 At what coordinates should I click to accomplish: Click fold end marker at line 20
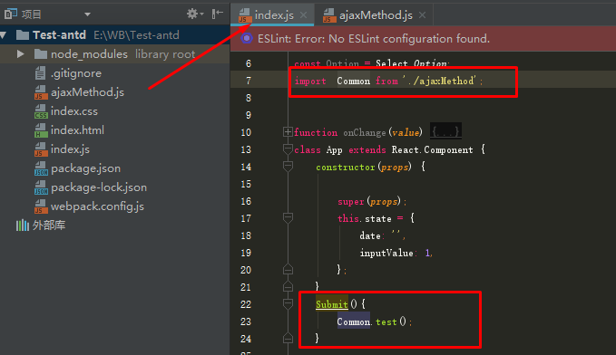(288, 270)
